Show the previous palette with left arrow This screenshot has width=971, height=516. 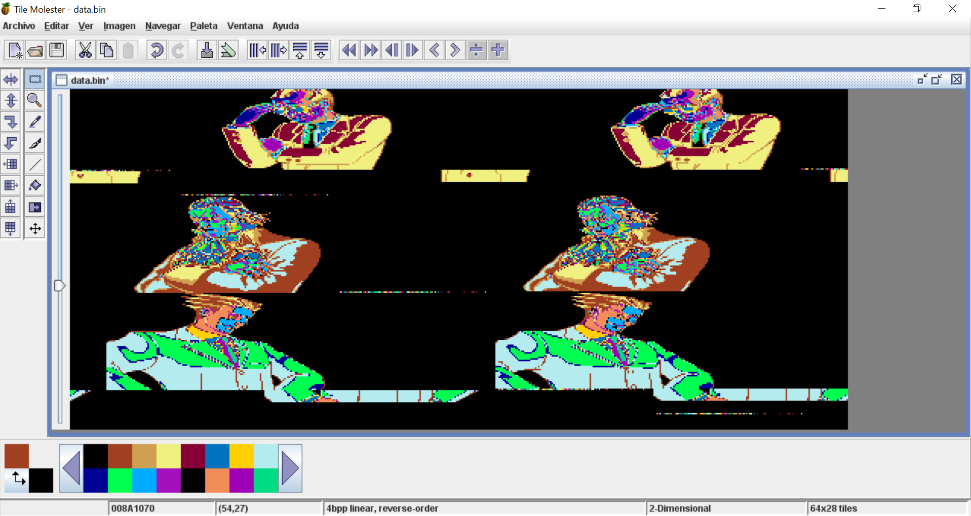click(x=71, y=468)
